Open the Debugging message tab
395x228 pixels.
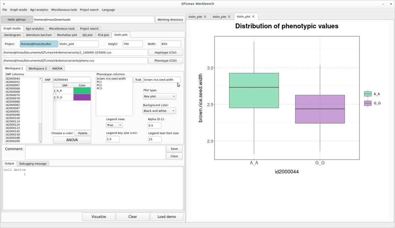click(x=33, y=164)
